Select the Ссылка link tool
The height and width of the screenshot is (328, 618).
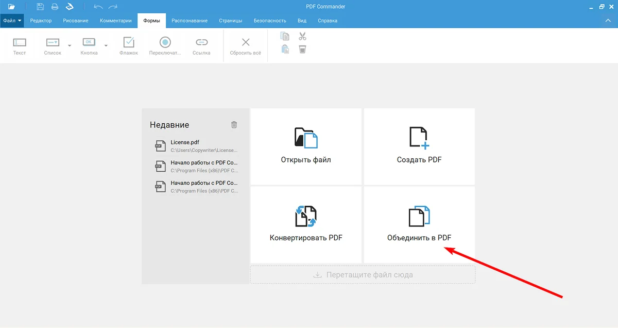point(201,46)
